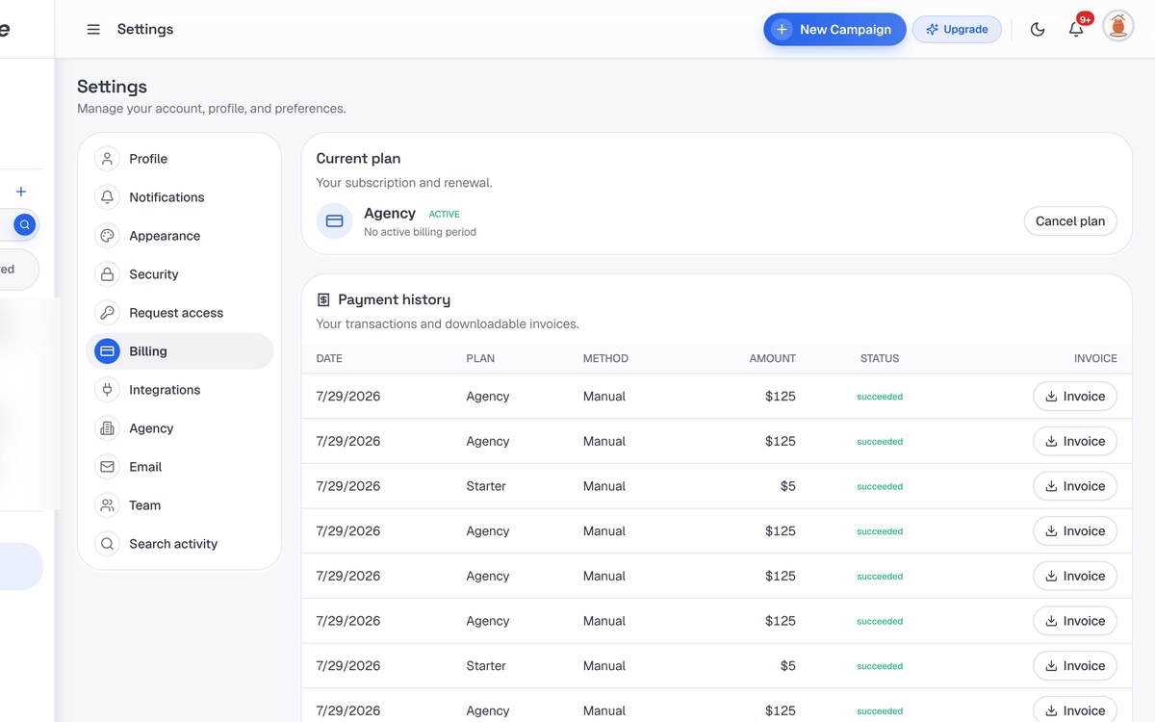This screenshot has width=1155, height=722.
Task: Click the Upgrade button
Action: [x=957, y=30]
